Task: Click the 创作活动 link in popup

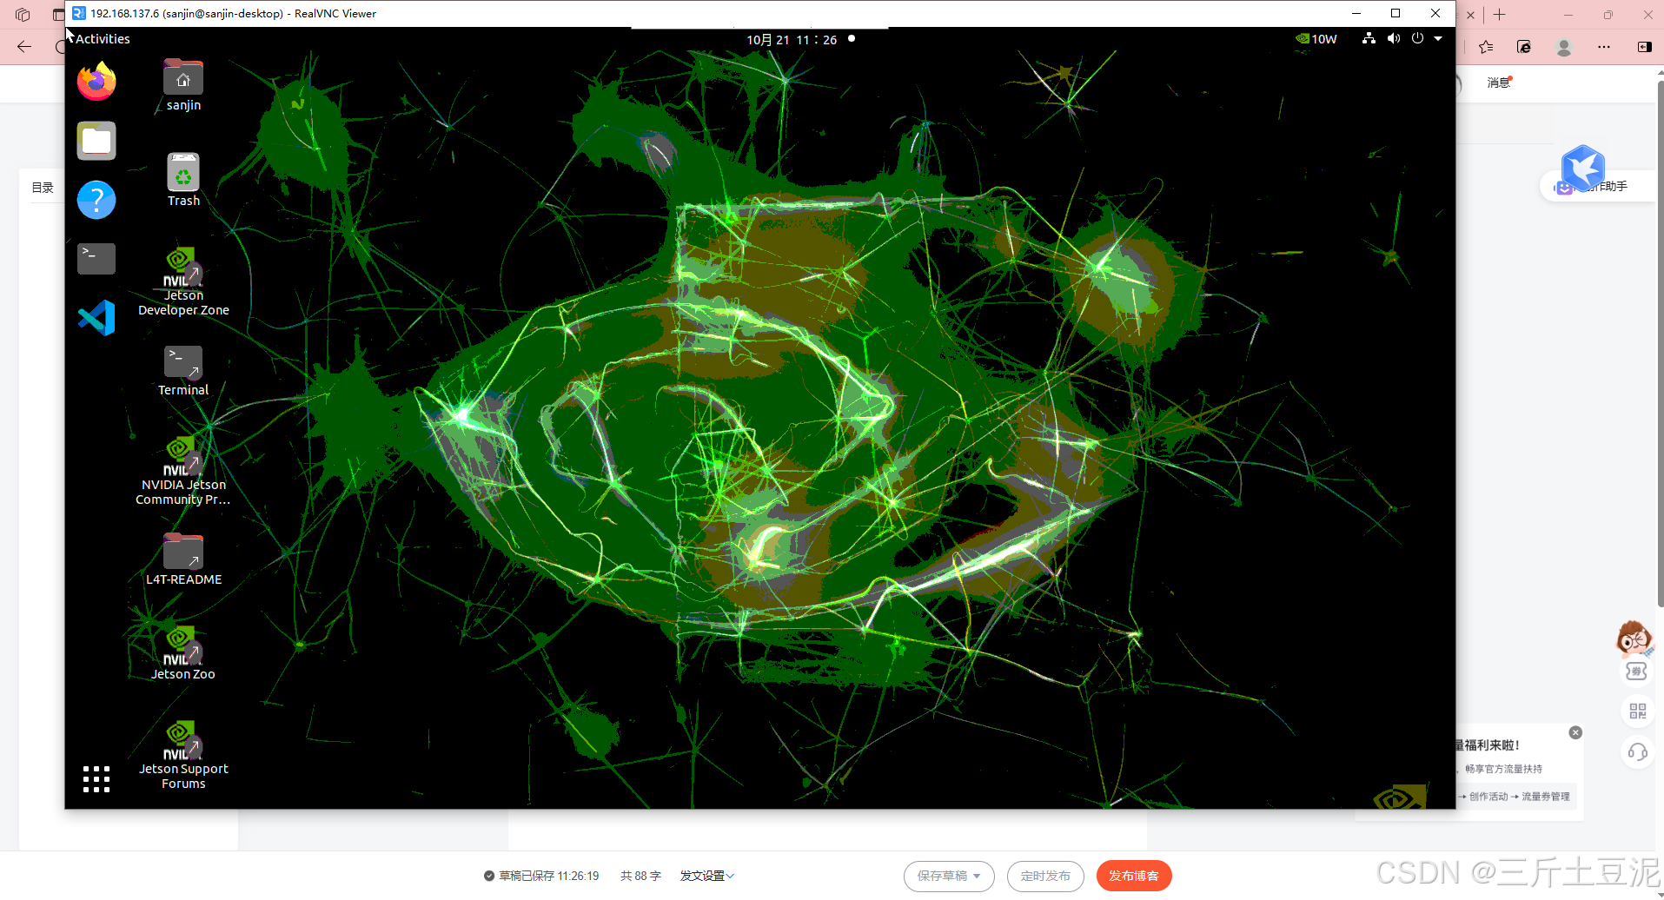Action: point(1488,797)
